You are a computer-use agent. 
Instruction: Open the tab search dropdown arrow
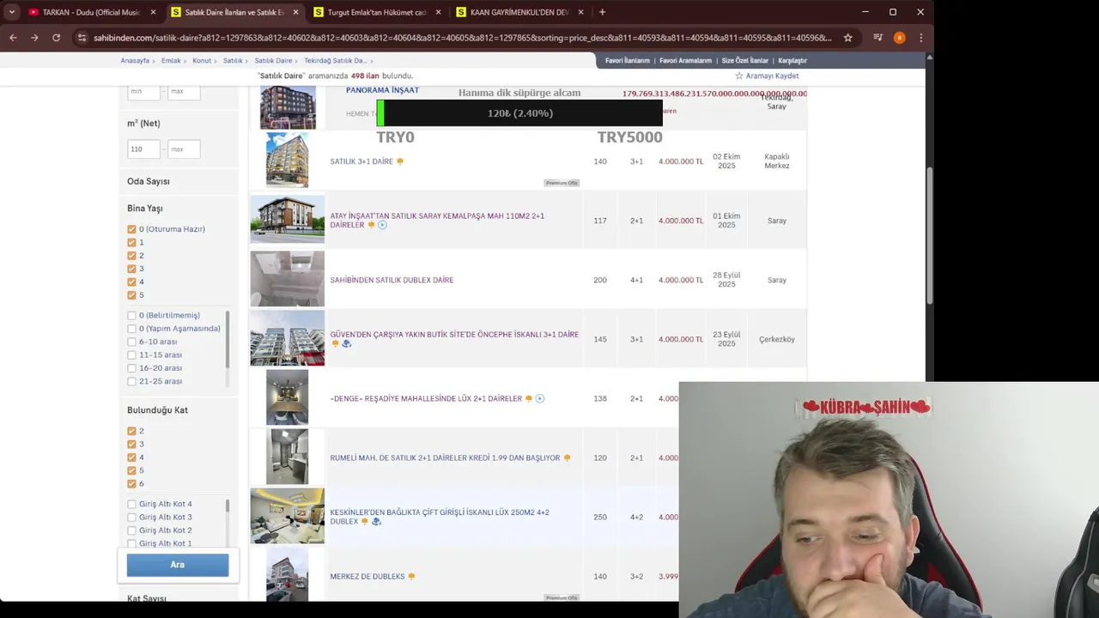coord(11,12)
